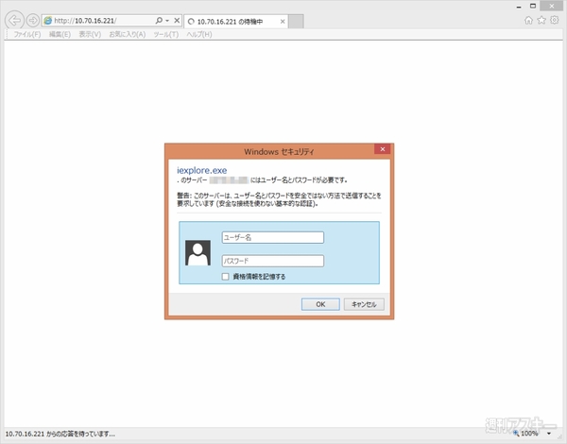Confirm credentials with OK button
This screenshot has height=444, width=567.
tap(320, 304)
